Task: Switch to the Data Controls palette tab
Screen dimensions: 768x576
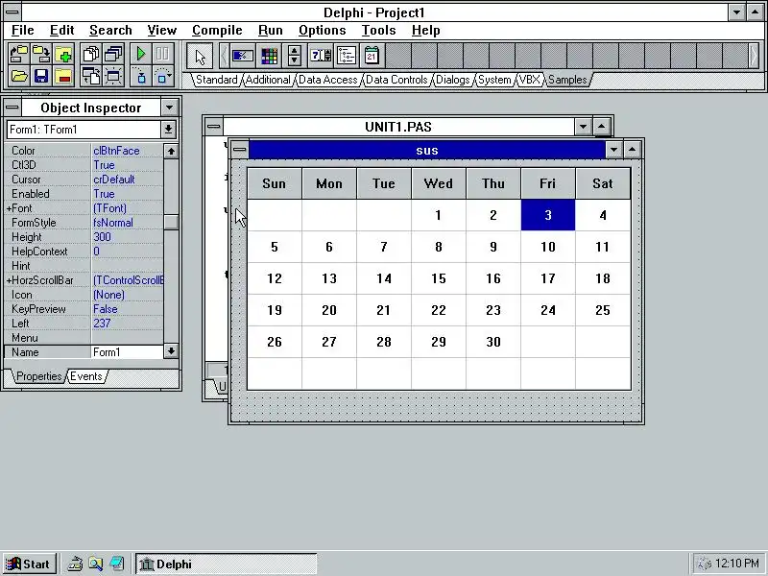Action: (x=396, y=80)
